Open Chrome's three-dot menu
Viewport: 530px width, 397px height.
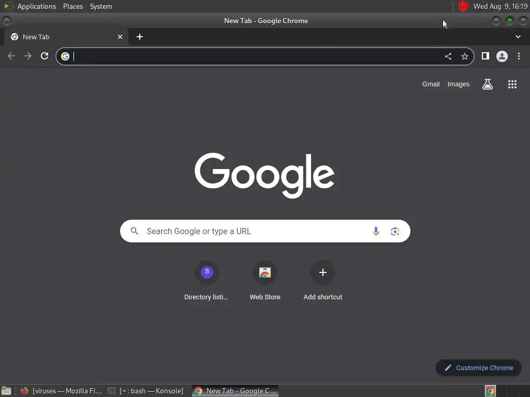pos(519,56)
